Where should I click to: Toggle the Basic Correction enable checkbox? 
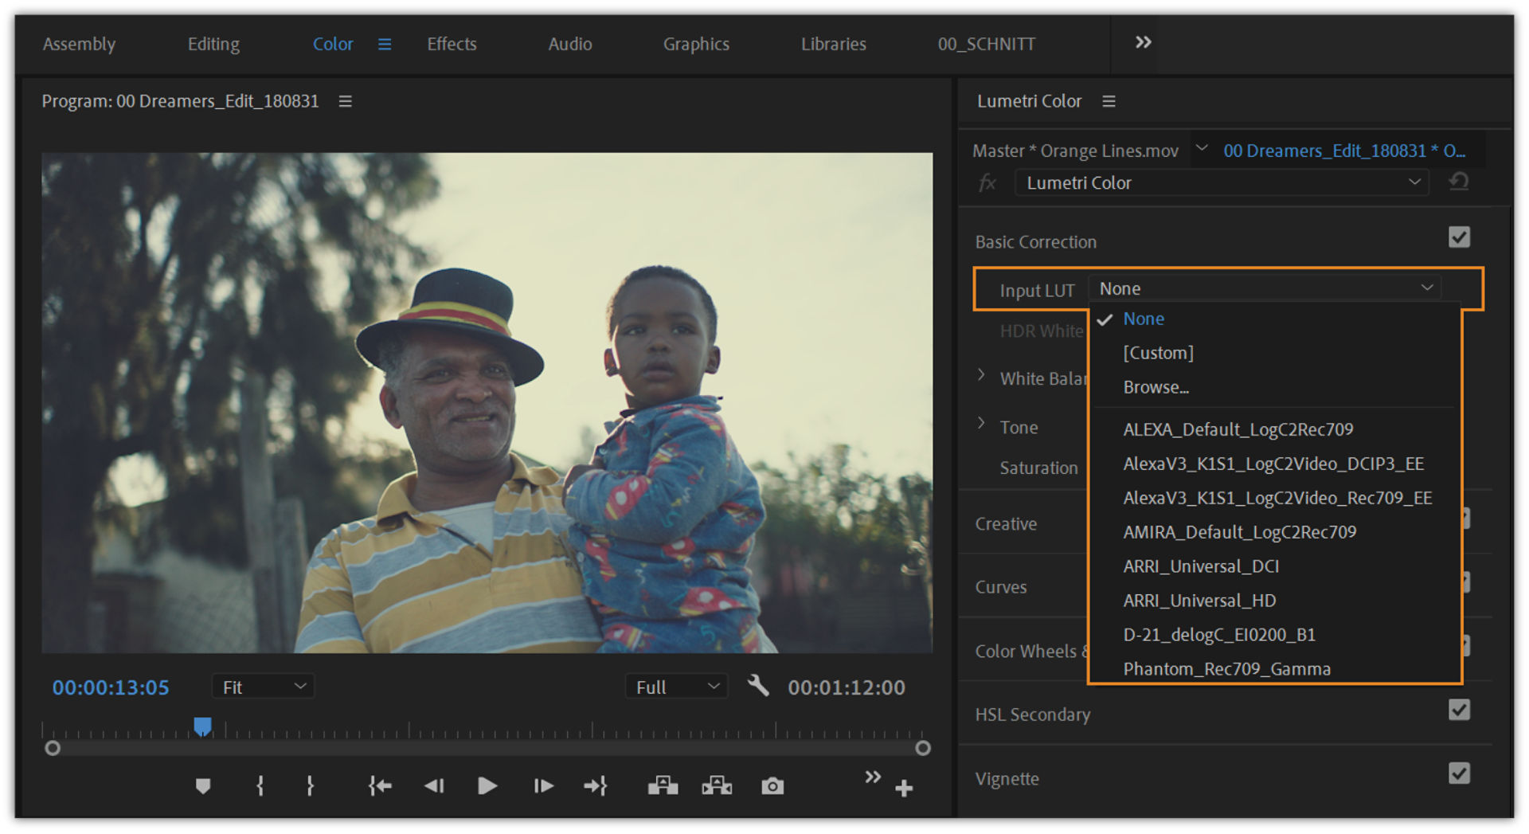click(x=1459, y=237)
